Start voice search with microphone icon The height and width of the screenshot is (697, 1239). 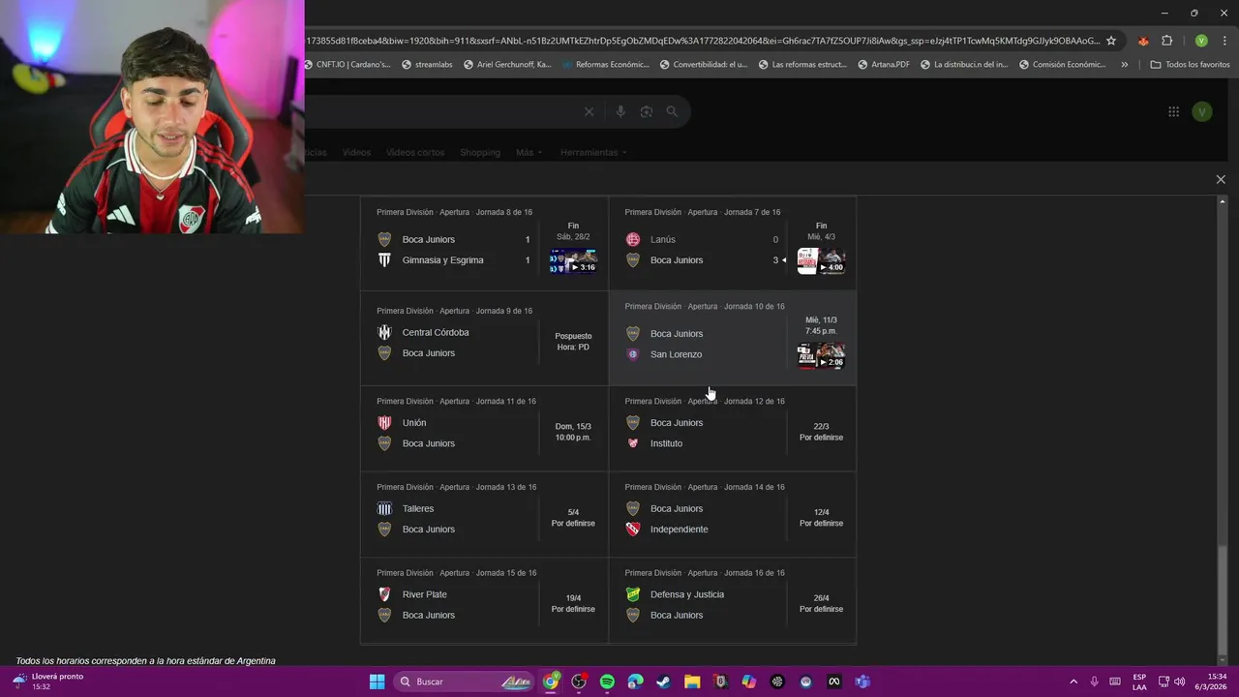(x=620, y=111)
